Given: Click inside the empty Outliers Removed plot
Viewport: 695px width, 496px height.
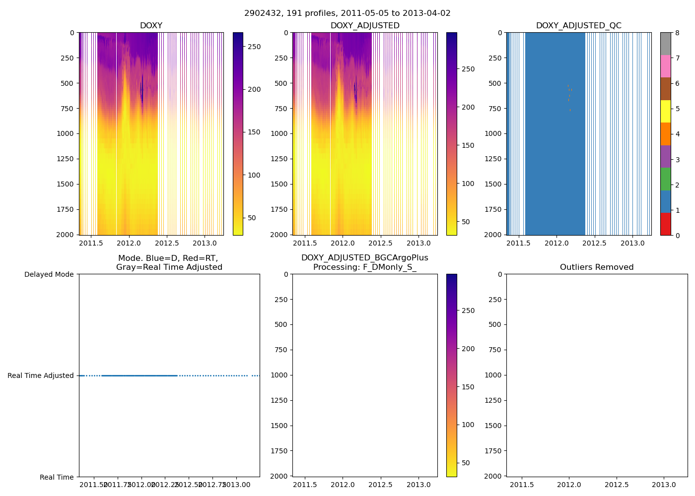Looking at the screenshot, I should click(x=597, y=375).
